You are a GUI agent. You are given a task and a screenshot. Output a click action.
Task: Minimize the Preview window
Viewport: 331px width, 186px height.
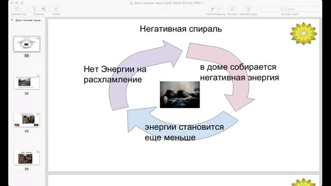coord(17,3)
